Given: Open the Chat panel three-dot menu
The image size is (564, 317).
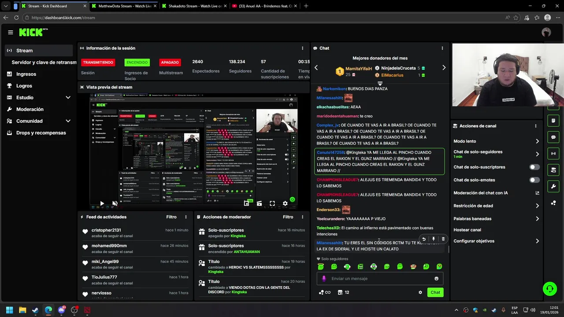Looking at the screenshot, I should (442, 48).
